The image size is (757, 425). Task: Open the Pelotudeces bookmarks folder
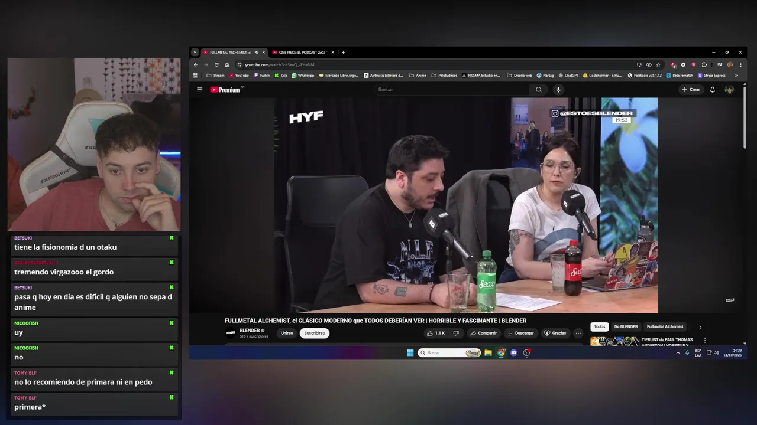(444, 76)
